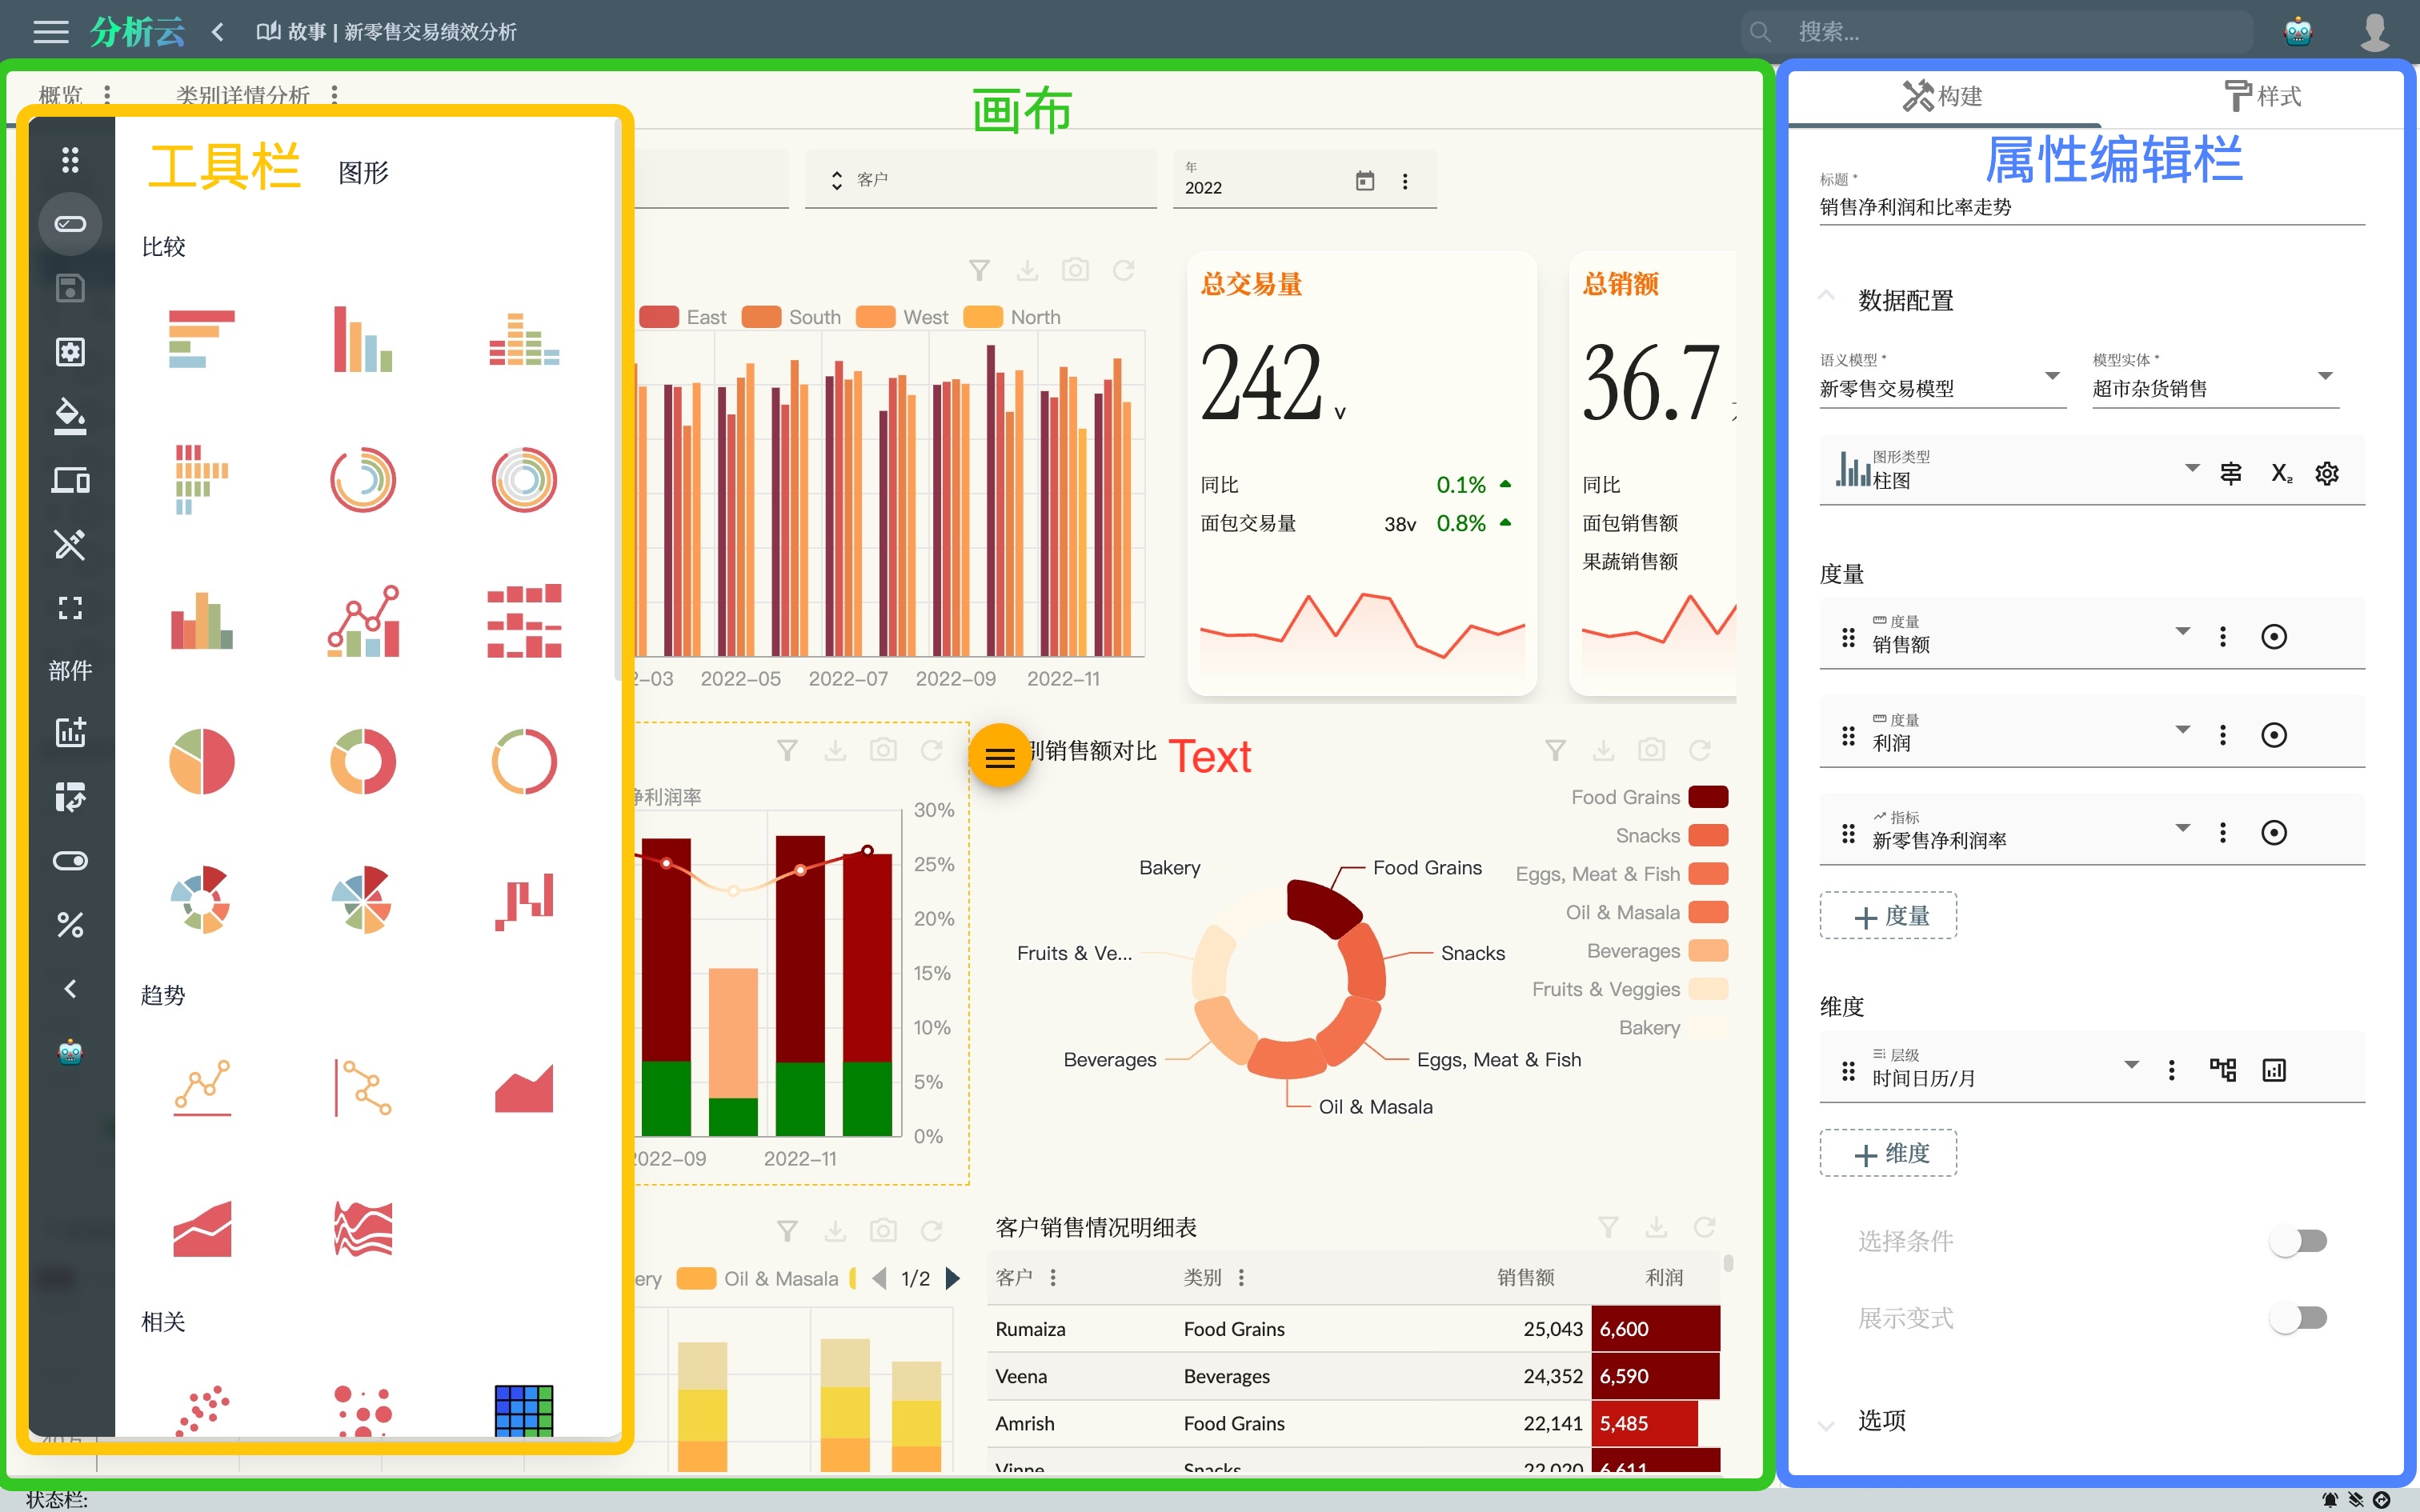Image resolution: width=2420 pixels, height=1512 pixels.
Task: Select the waterfall chart type
Action: (524, 901)
